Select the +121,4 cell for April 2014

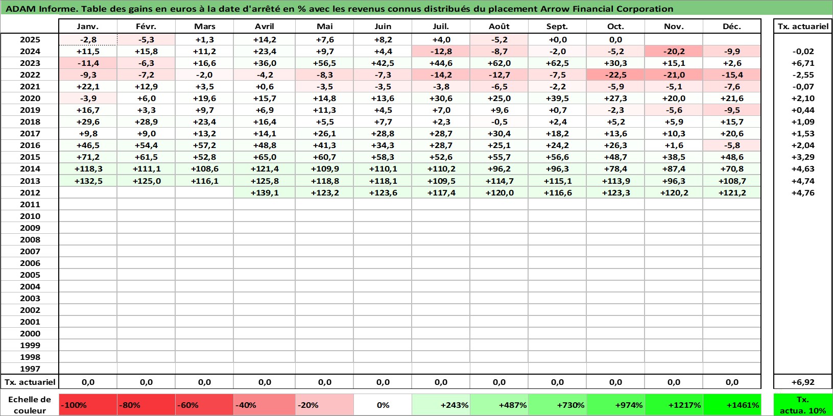pos(264,168)
